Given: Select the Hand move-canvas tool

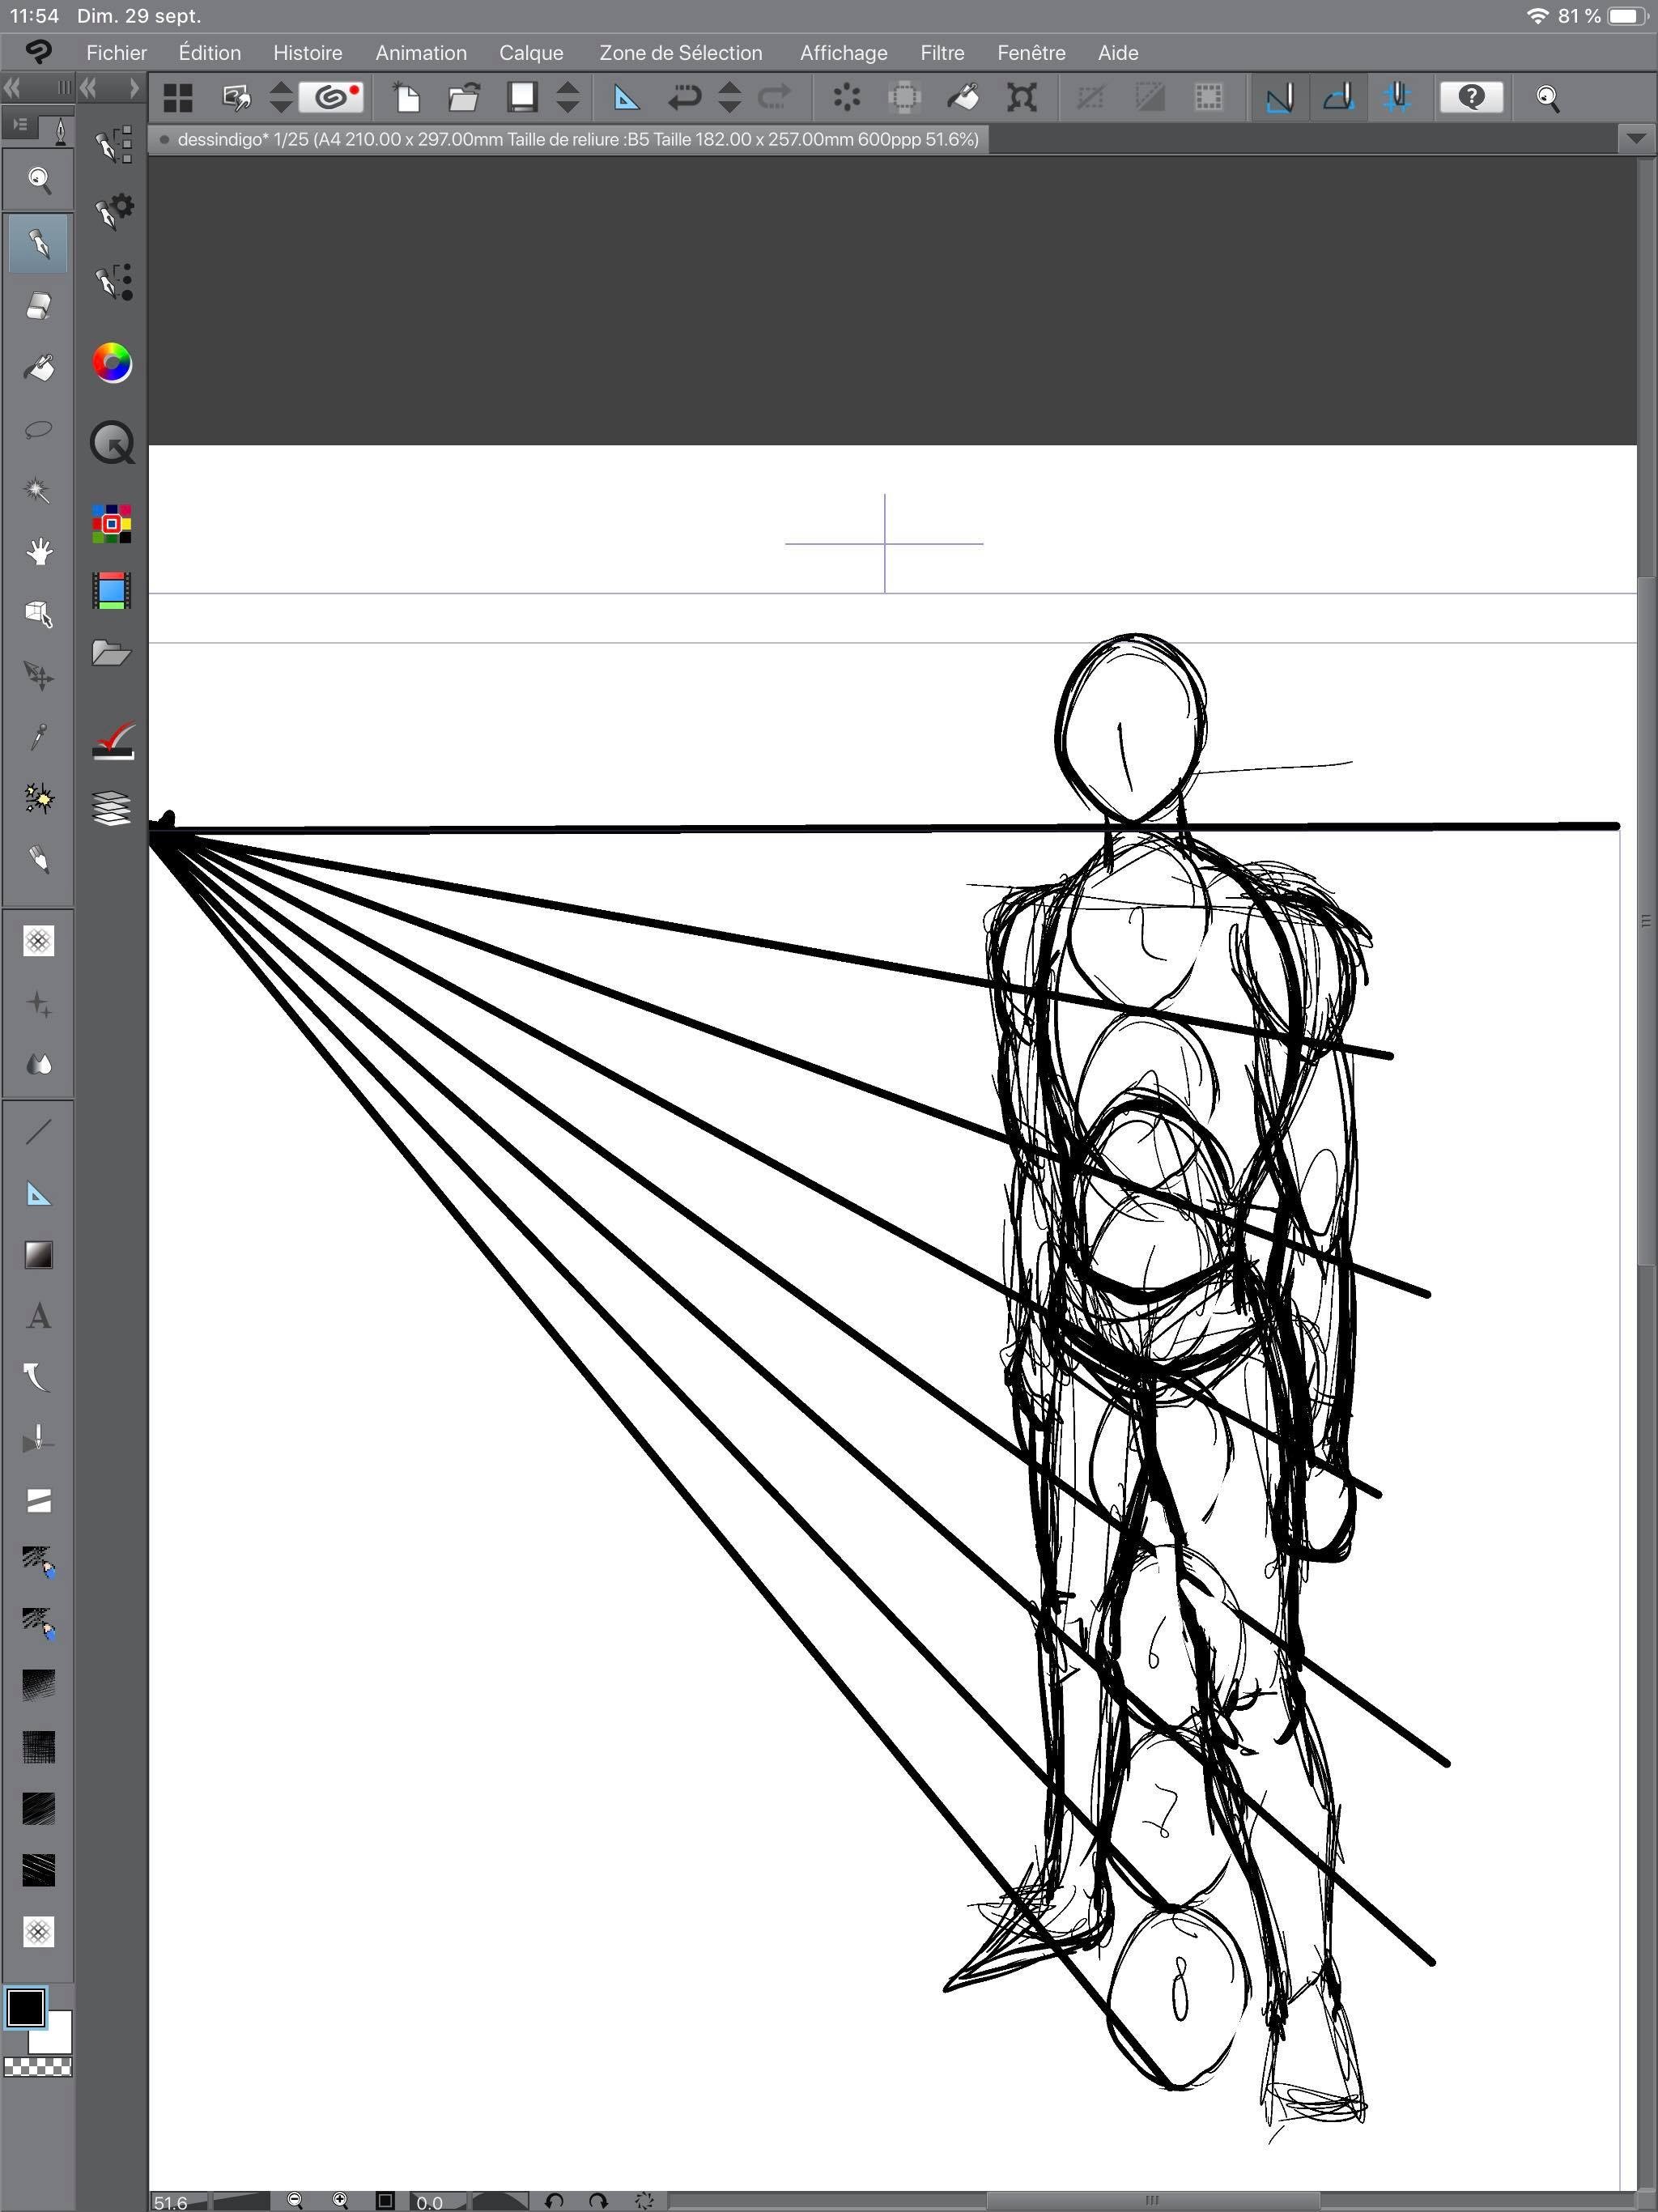Looking at the screenshot, I should 38,552.
